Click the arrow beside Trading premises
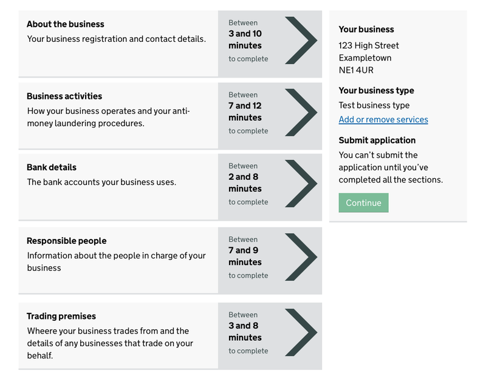This screenshot has height=388, width=486. tap(301, 332)
